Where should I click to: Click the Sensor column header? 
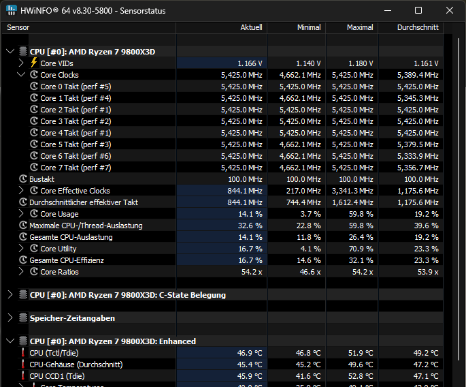89,27
